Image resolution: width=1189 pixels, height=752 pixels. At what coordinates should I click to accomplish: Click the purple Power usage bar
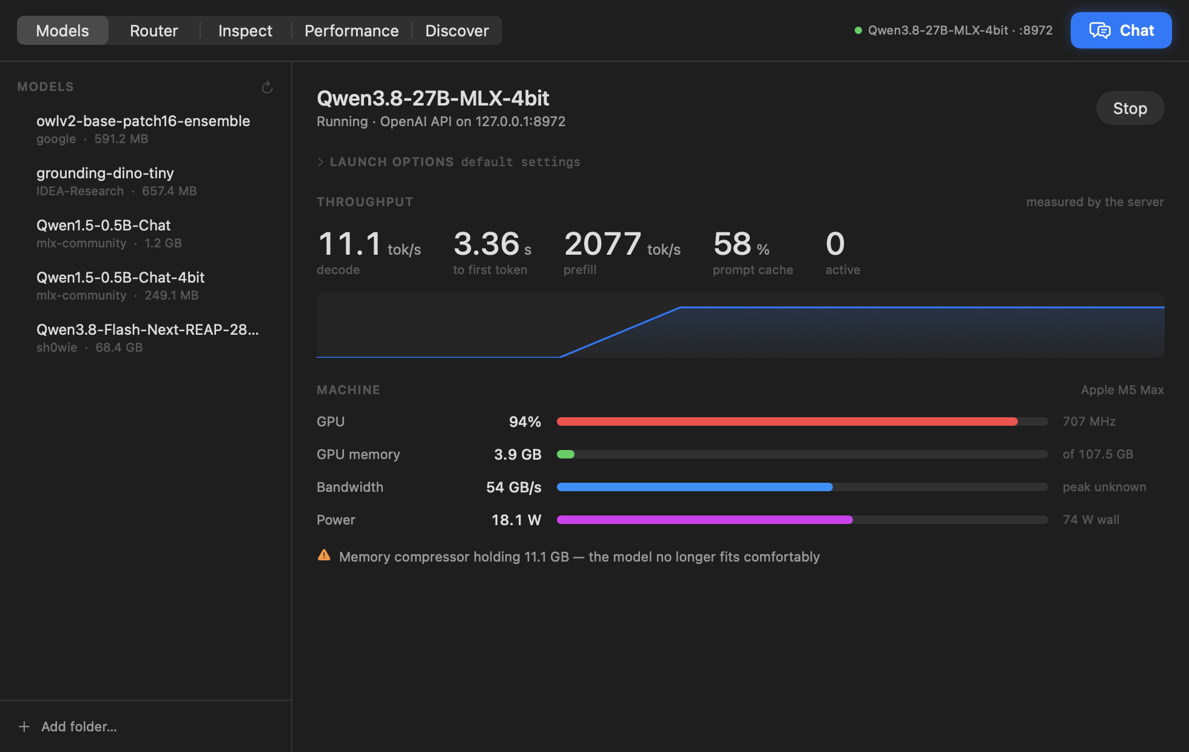click(x=705, y=520)
